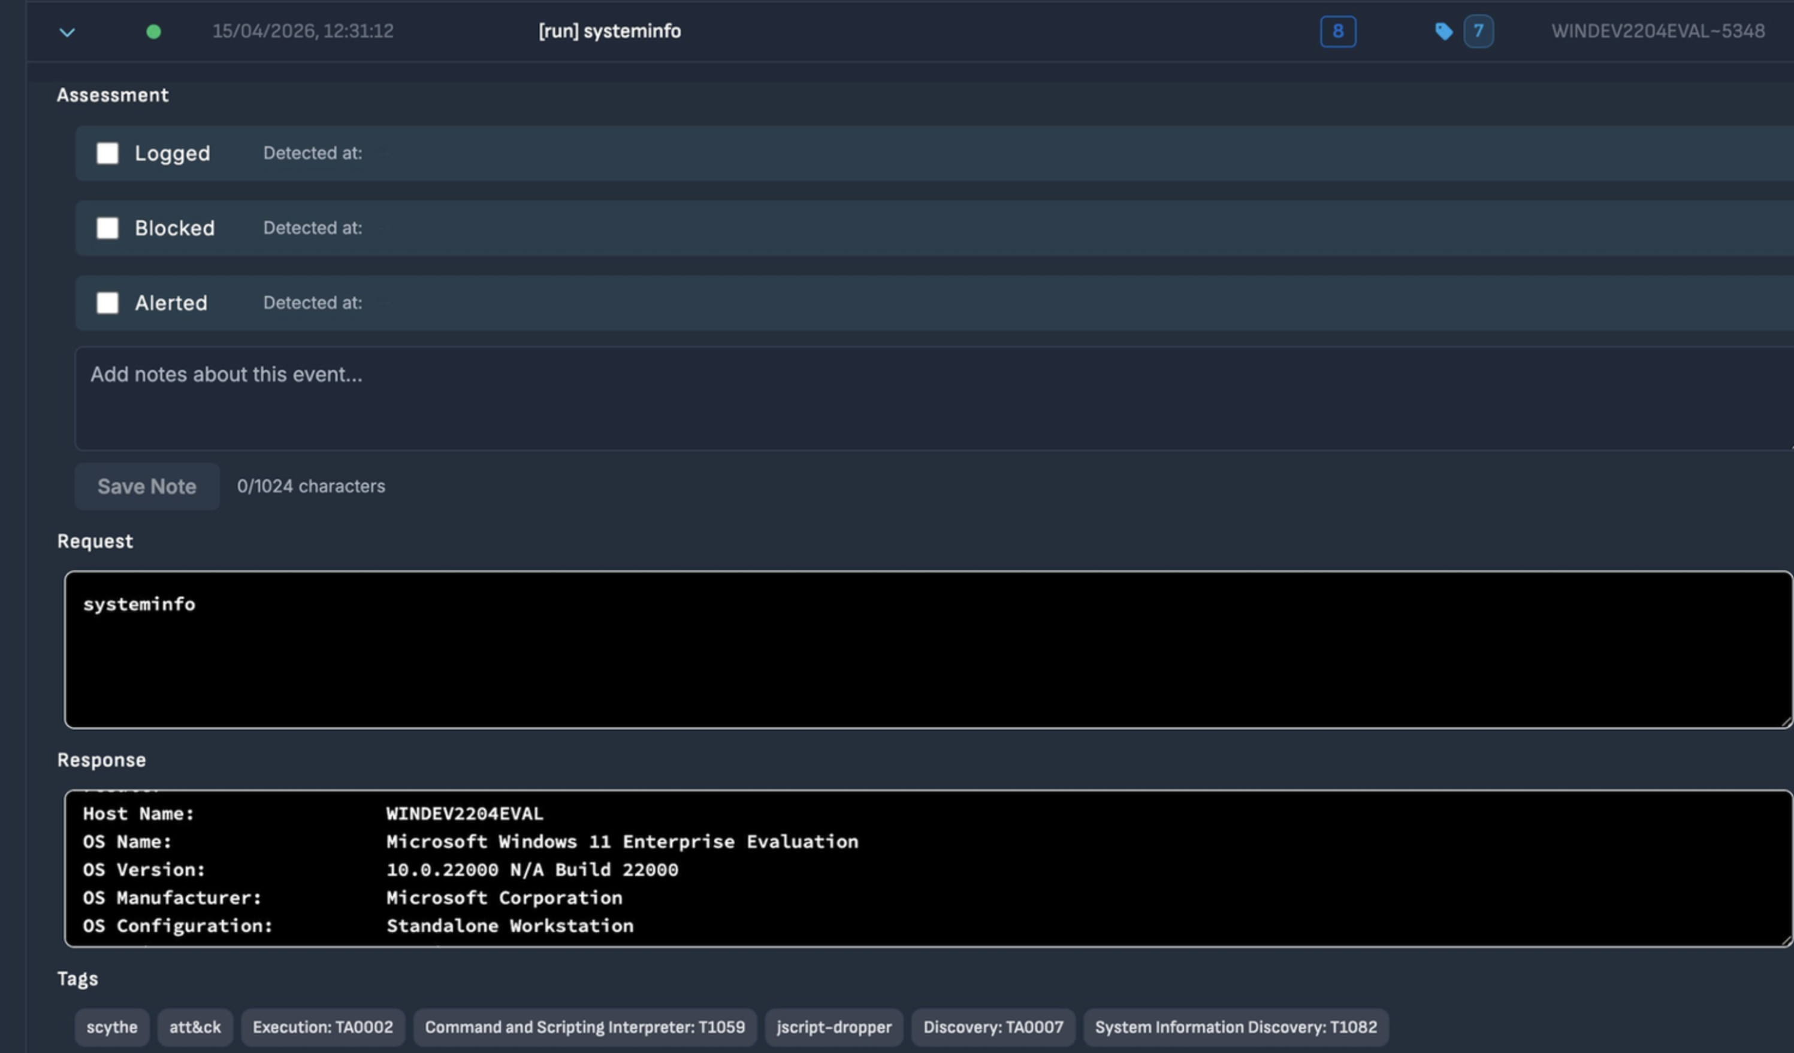The width and height of the screenshot is (1794, 1053).
Task: Click Command and Scripting Interpreter: T1059 tag
Action: pyautogui.click(x=584, y=1027)
